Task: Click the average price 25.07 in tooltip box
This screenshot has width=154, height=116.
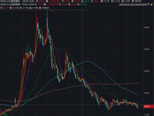Action: click(6, 8)
